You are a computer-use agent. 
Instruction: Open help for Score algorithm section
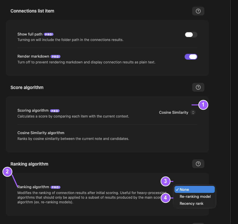pos(198,87)
